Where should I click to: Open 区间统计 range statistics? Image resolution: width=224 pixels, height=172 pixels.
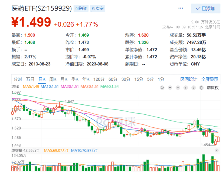(x=189, y=79)
